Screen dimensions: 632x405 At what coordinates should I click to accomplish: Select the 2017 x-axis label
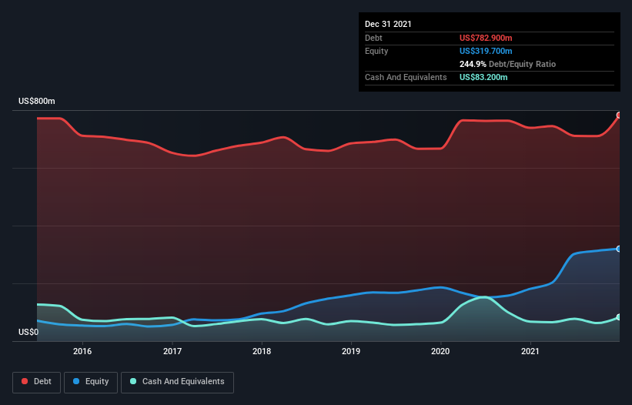pyautogui.click(x=172, y=351)
